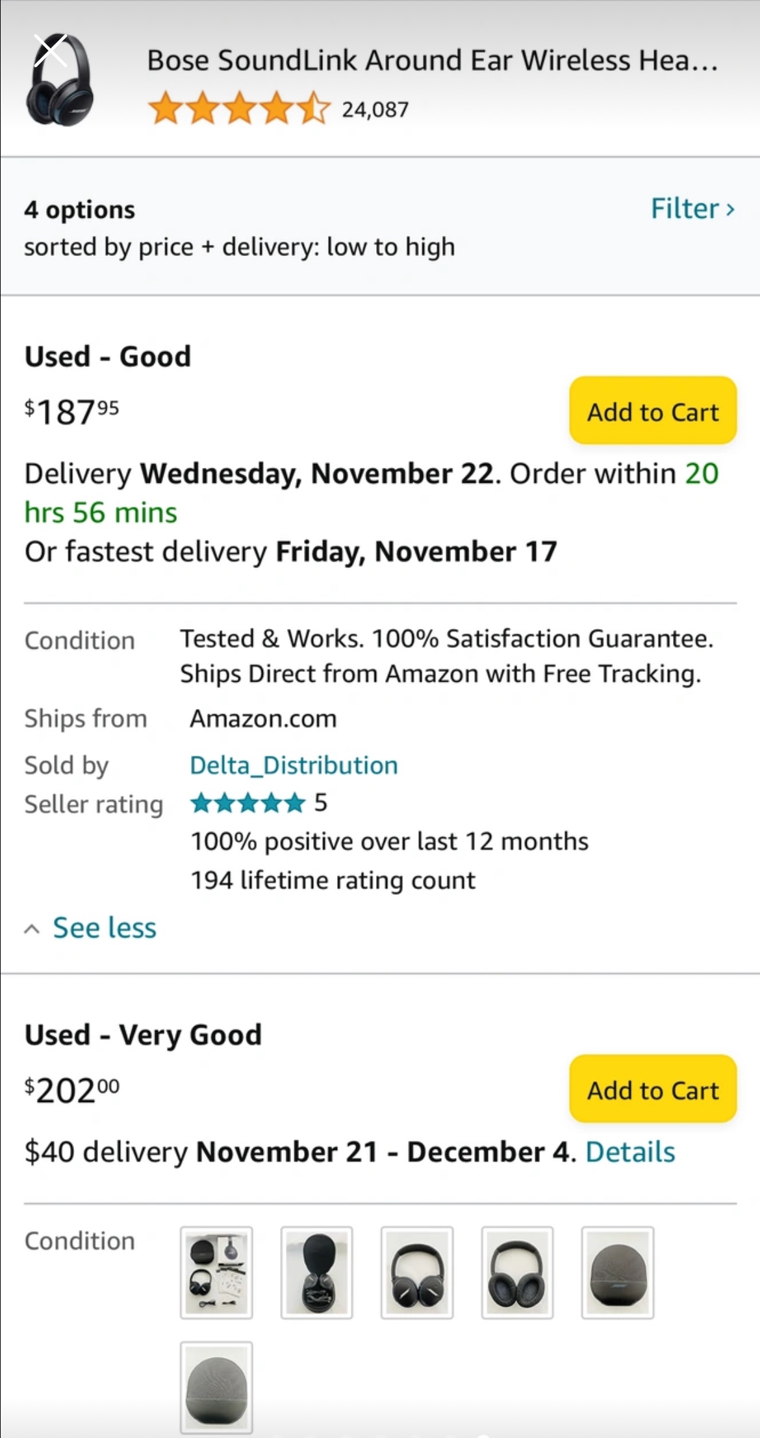Collapse details with See less
The width and height of the screenshot is (760, 1438).
click(x=105, y=927)
